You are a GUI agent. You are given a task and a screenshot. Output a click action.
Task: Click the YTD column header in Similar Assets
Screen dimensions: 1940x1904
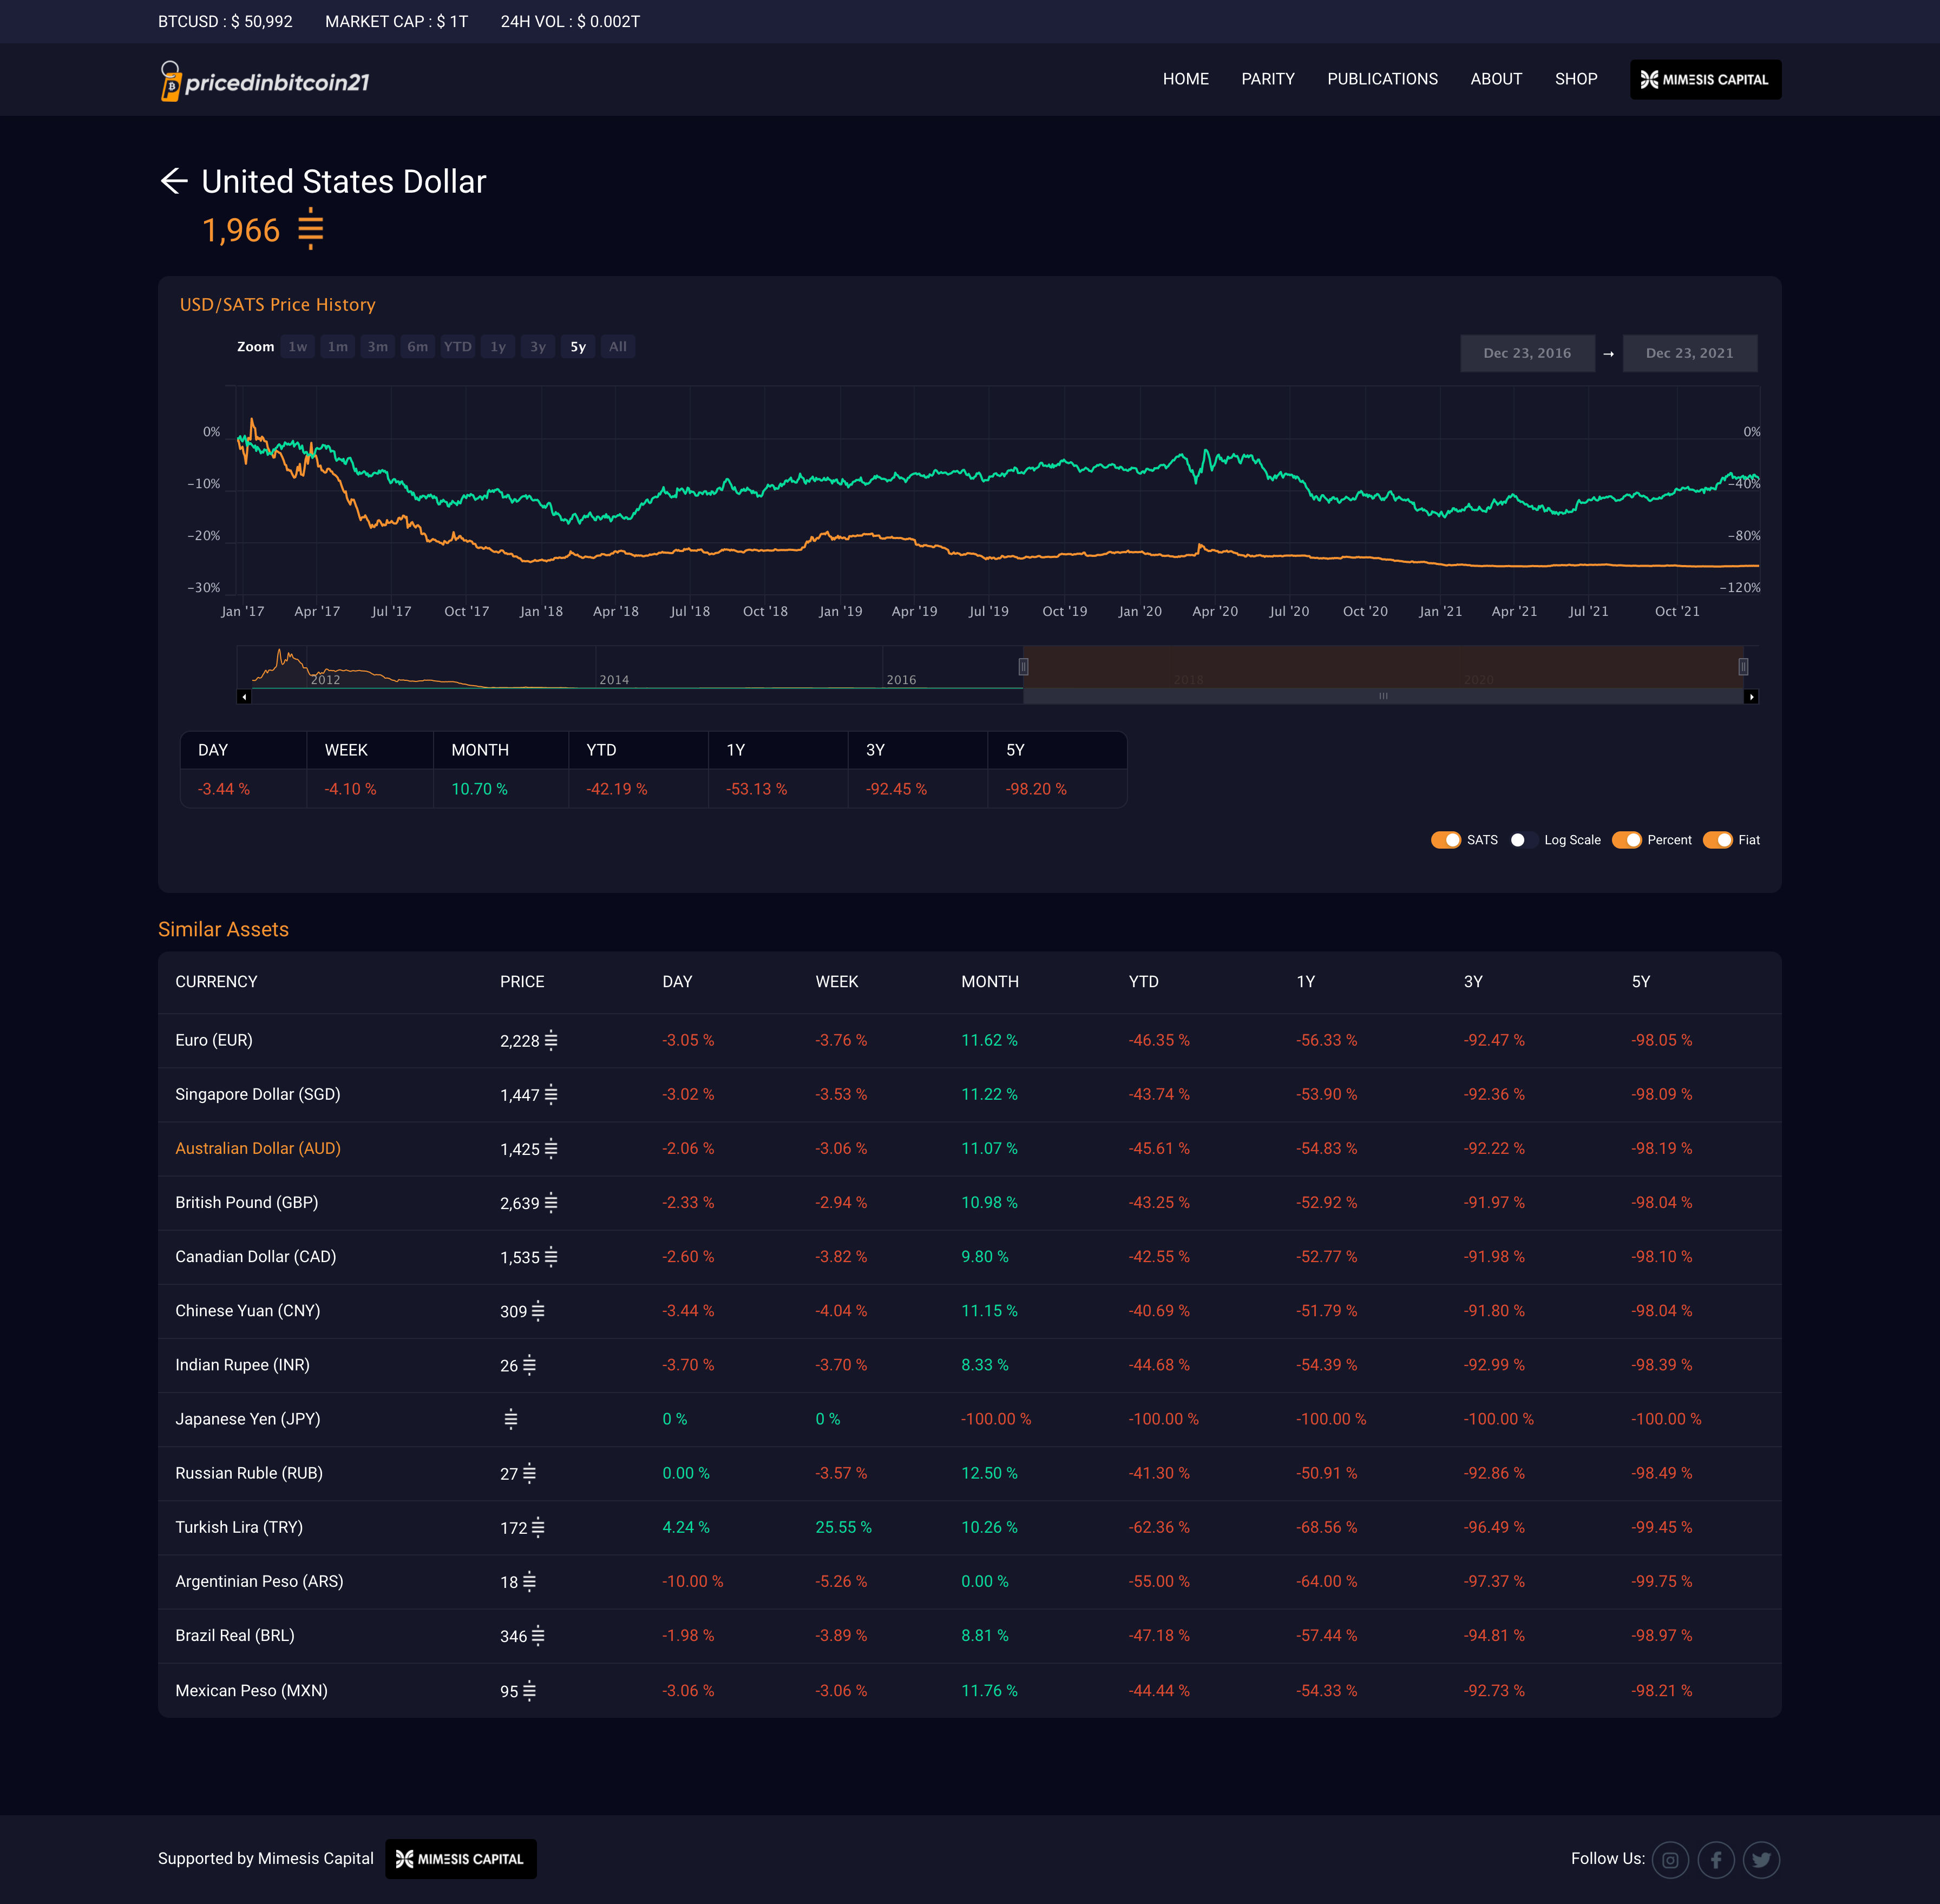tap(1143, 981)
